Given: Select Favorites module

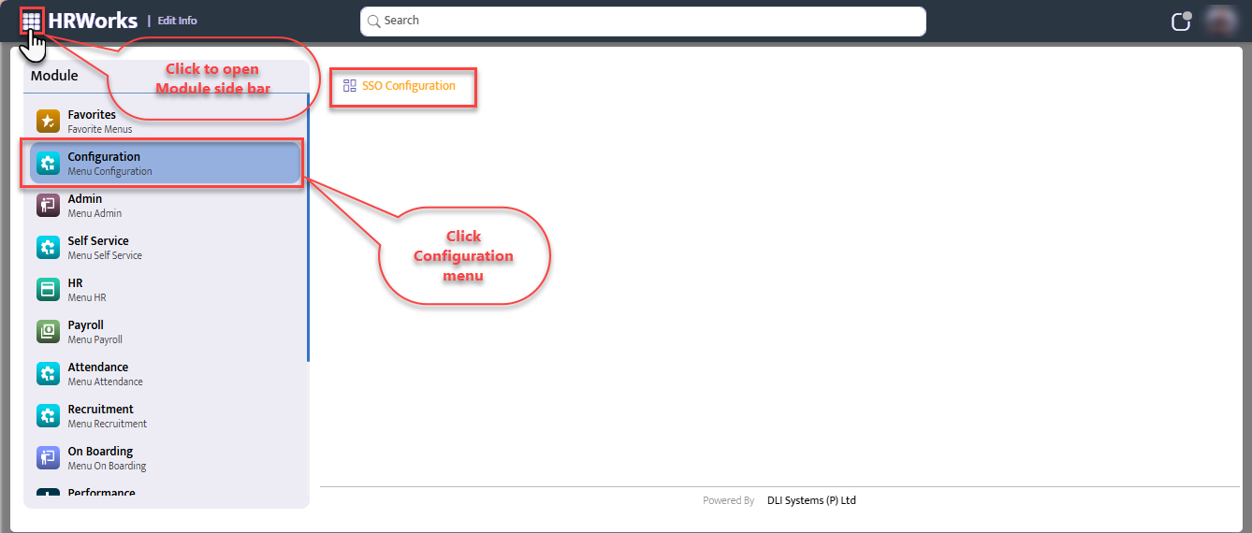Looking at the screenshot, I should (x=165, y=122).
